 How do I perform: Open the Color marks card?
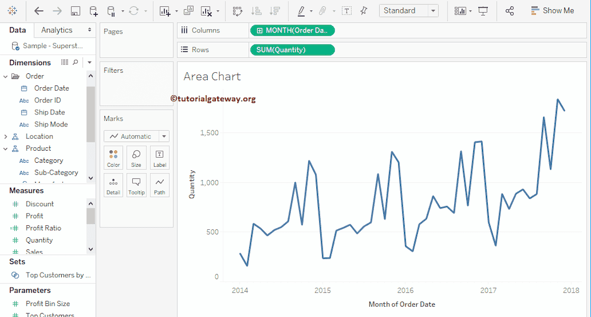point(113,158)
